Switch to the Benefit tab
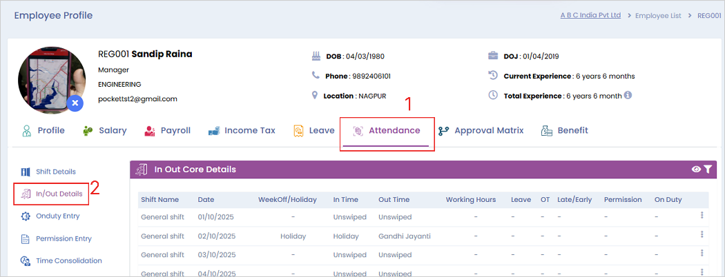This screenshot has width=725, height=277. coord(565,130)
